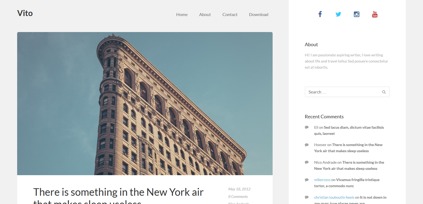Click the search magnifier icon

tap(384, 92)
